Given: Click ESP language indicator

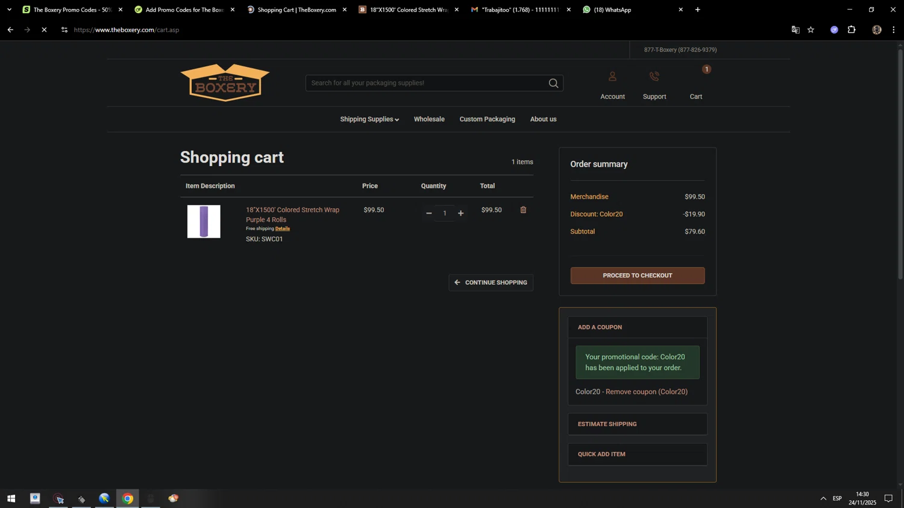Looking at the screenshot, I should tap(837, 498).
